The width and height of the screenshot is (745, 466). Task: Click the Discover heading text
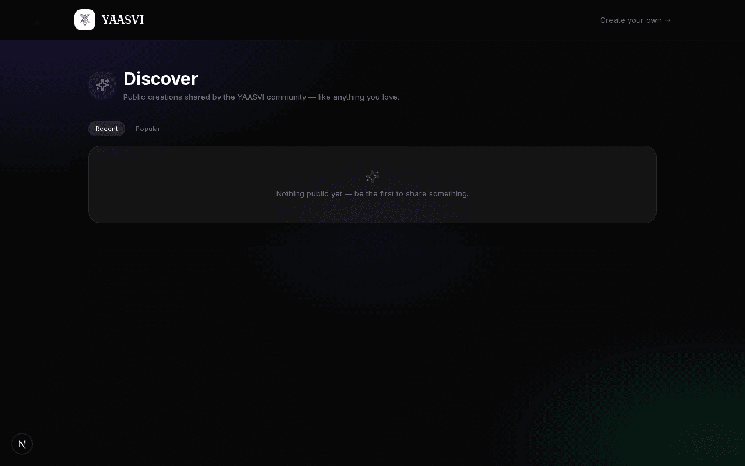[161, 79]
